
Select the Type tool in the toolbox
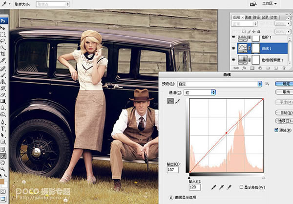3,129
